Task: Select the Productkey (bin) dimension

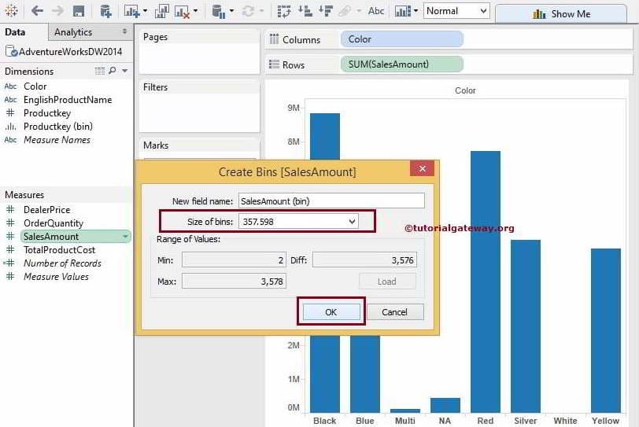Action: tap(58, 127)
